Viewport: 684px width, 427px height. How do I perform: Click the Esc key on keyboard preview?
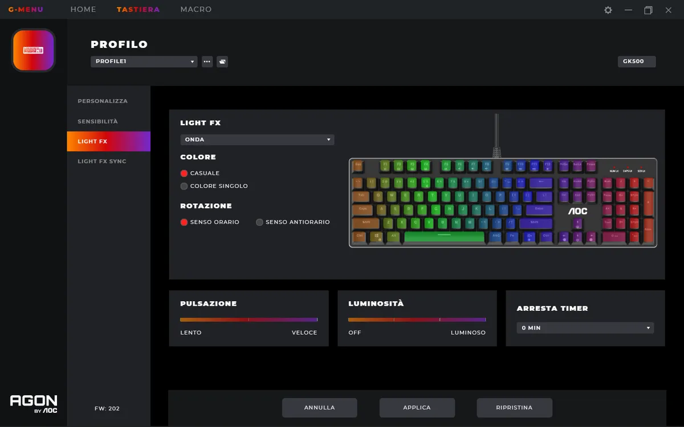point(359,166)
